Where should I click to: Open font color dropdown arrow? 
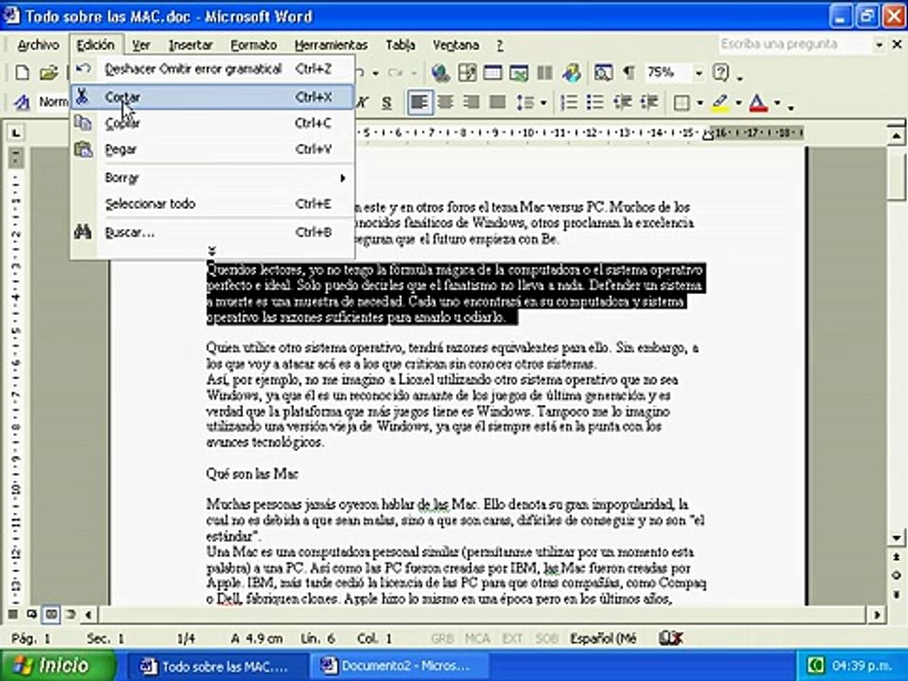click(777, 103)
